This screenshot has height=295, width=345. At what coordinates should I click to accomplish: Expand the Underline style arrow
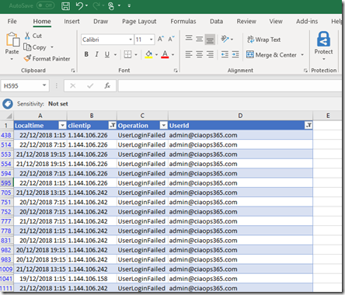click(x=115, y=54)
